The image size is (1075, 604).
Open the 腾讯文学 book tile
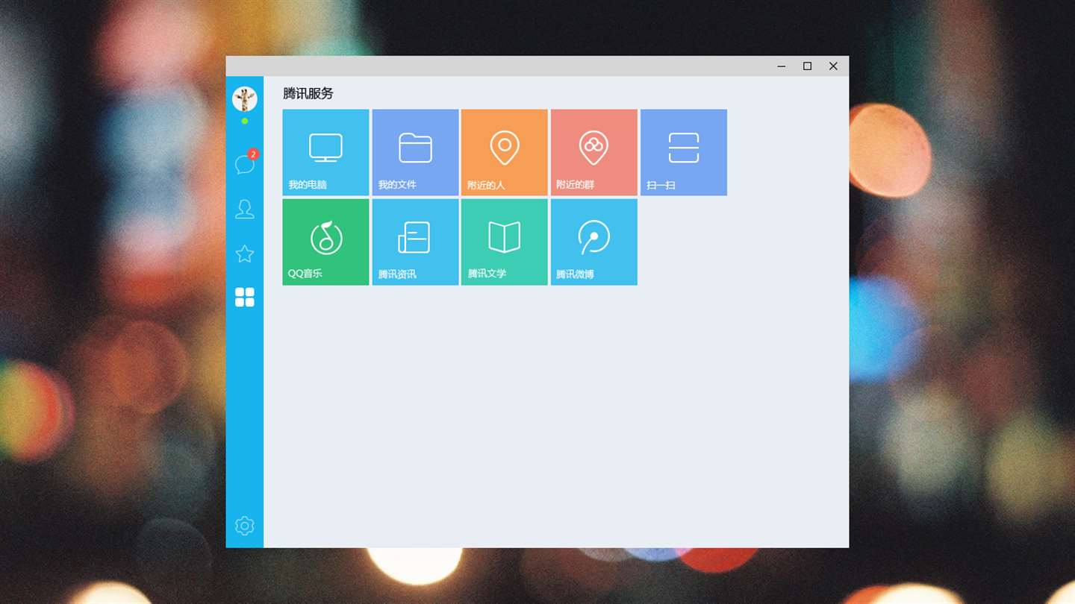[505, 242]
